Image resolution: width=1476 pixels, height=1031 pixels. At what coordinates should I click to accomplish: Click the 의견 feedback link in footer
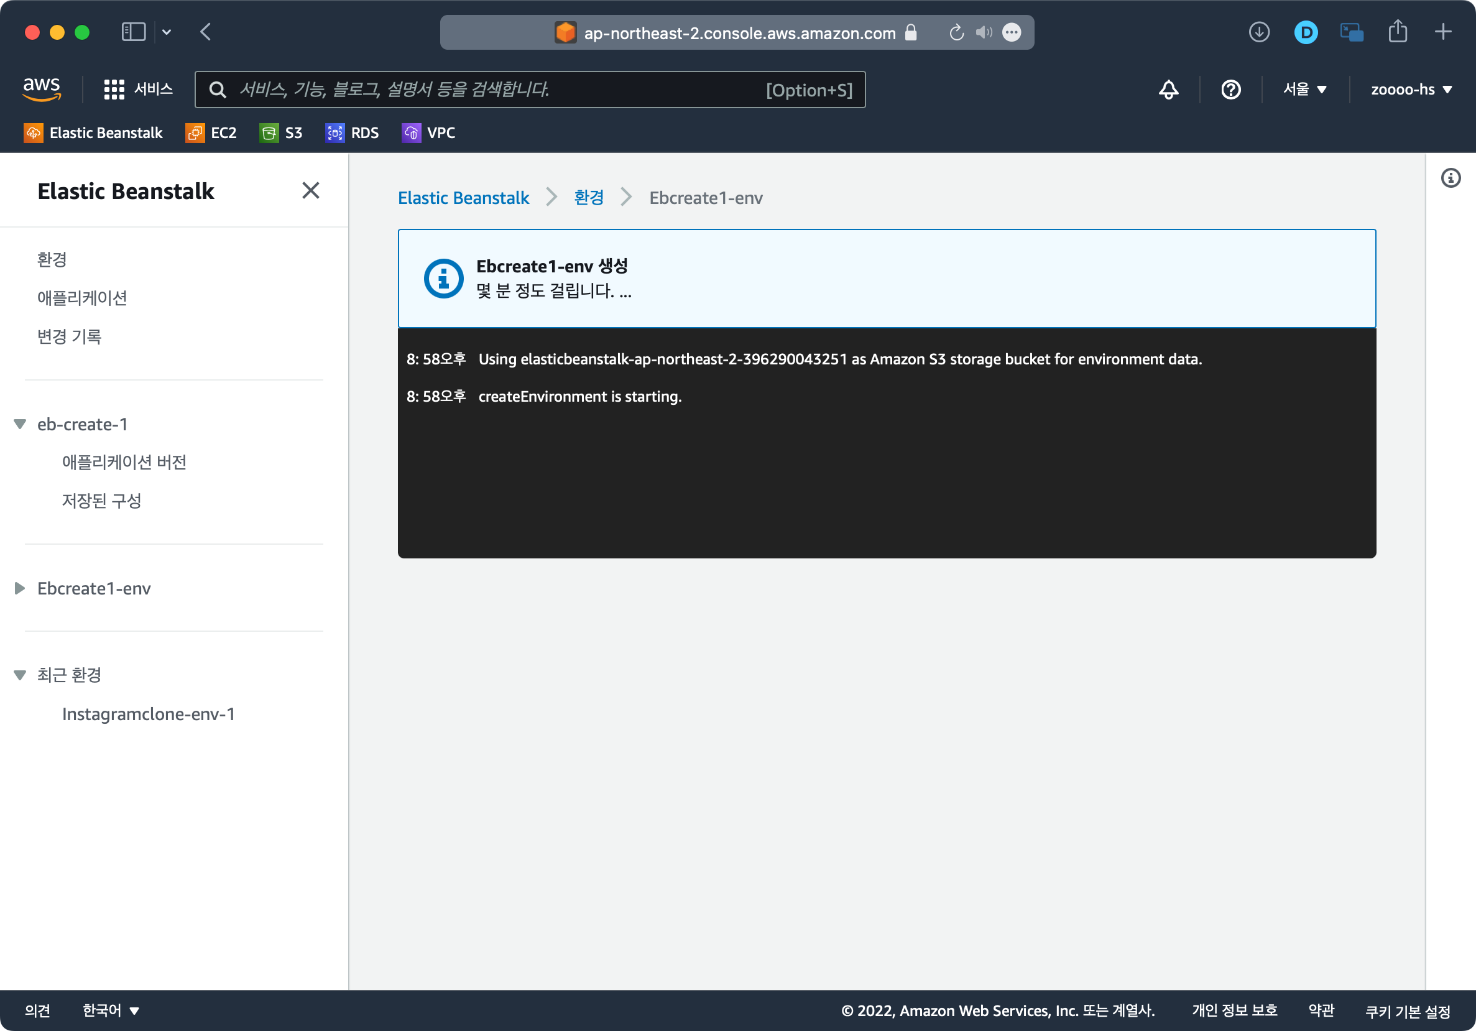point(37,1010)
